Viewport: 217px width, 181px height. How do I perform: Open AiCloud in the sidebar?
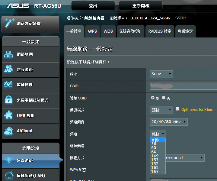pyautogui.click(x=31, y=131)
